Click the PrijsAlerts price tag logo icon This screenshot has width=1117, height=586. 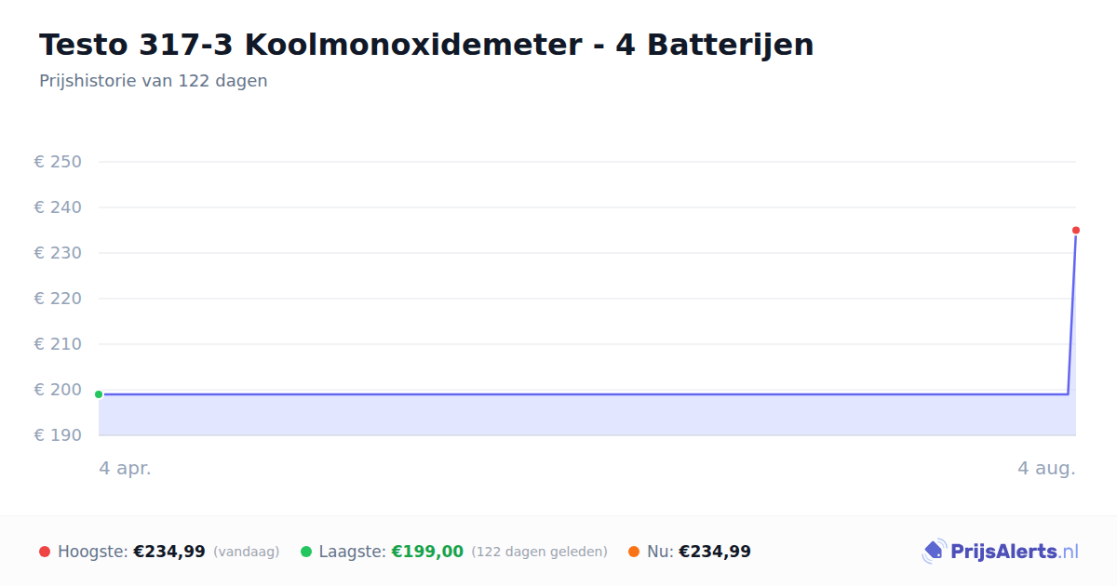(934, 552)
